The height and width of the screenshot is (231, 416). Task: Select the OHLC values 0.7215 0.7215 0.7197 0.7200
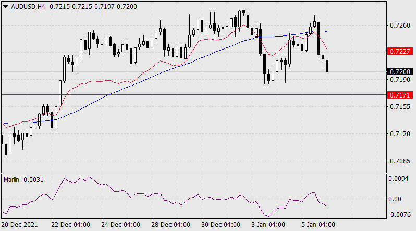pos(93,7)
